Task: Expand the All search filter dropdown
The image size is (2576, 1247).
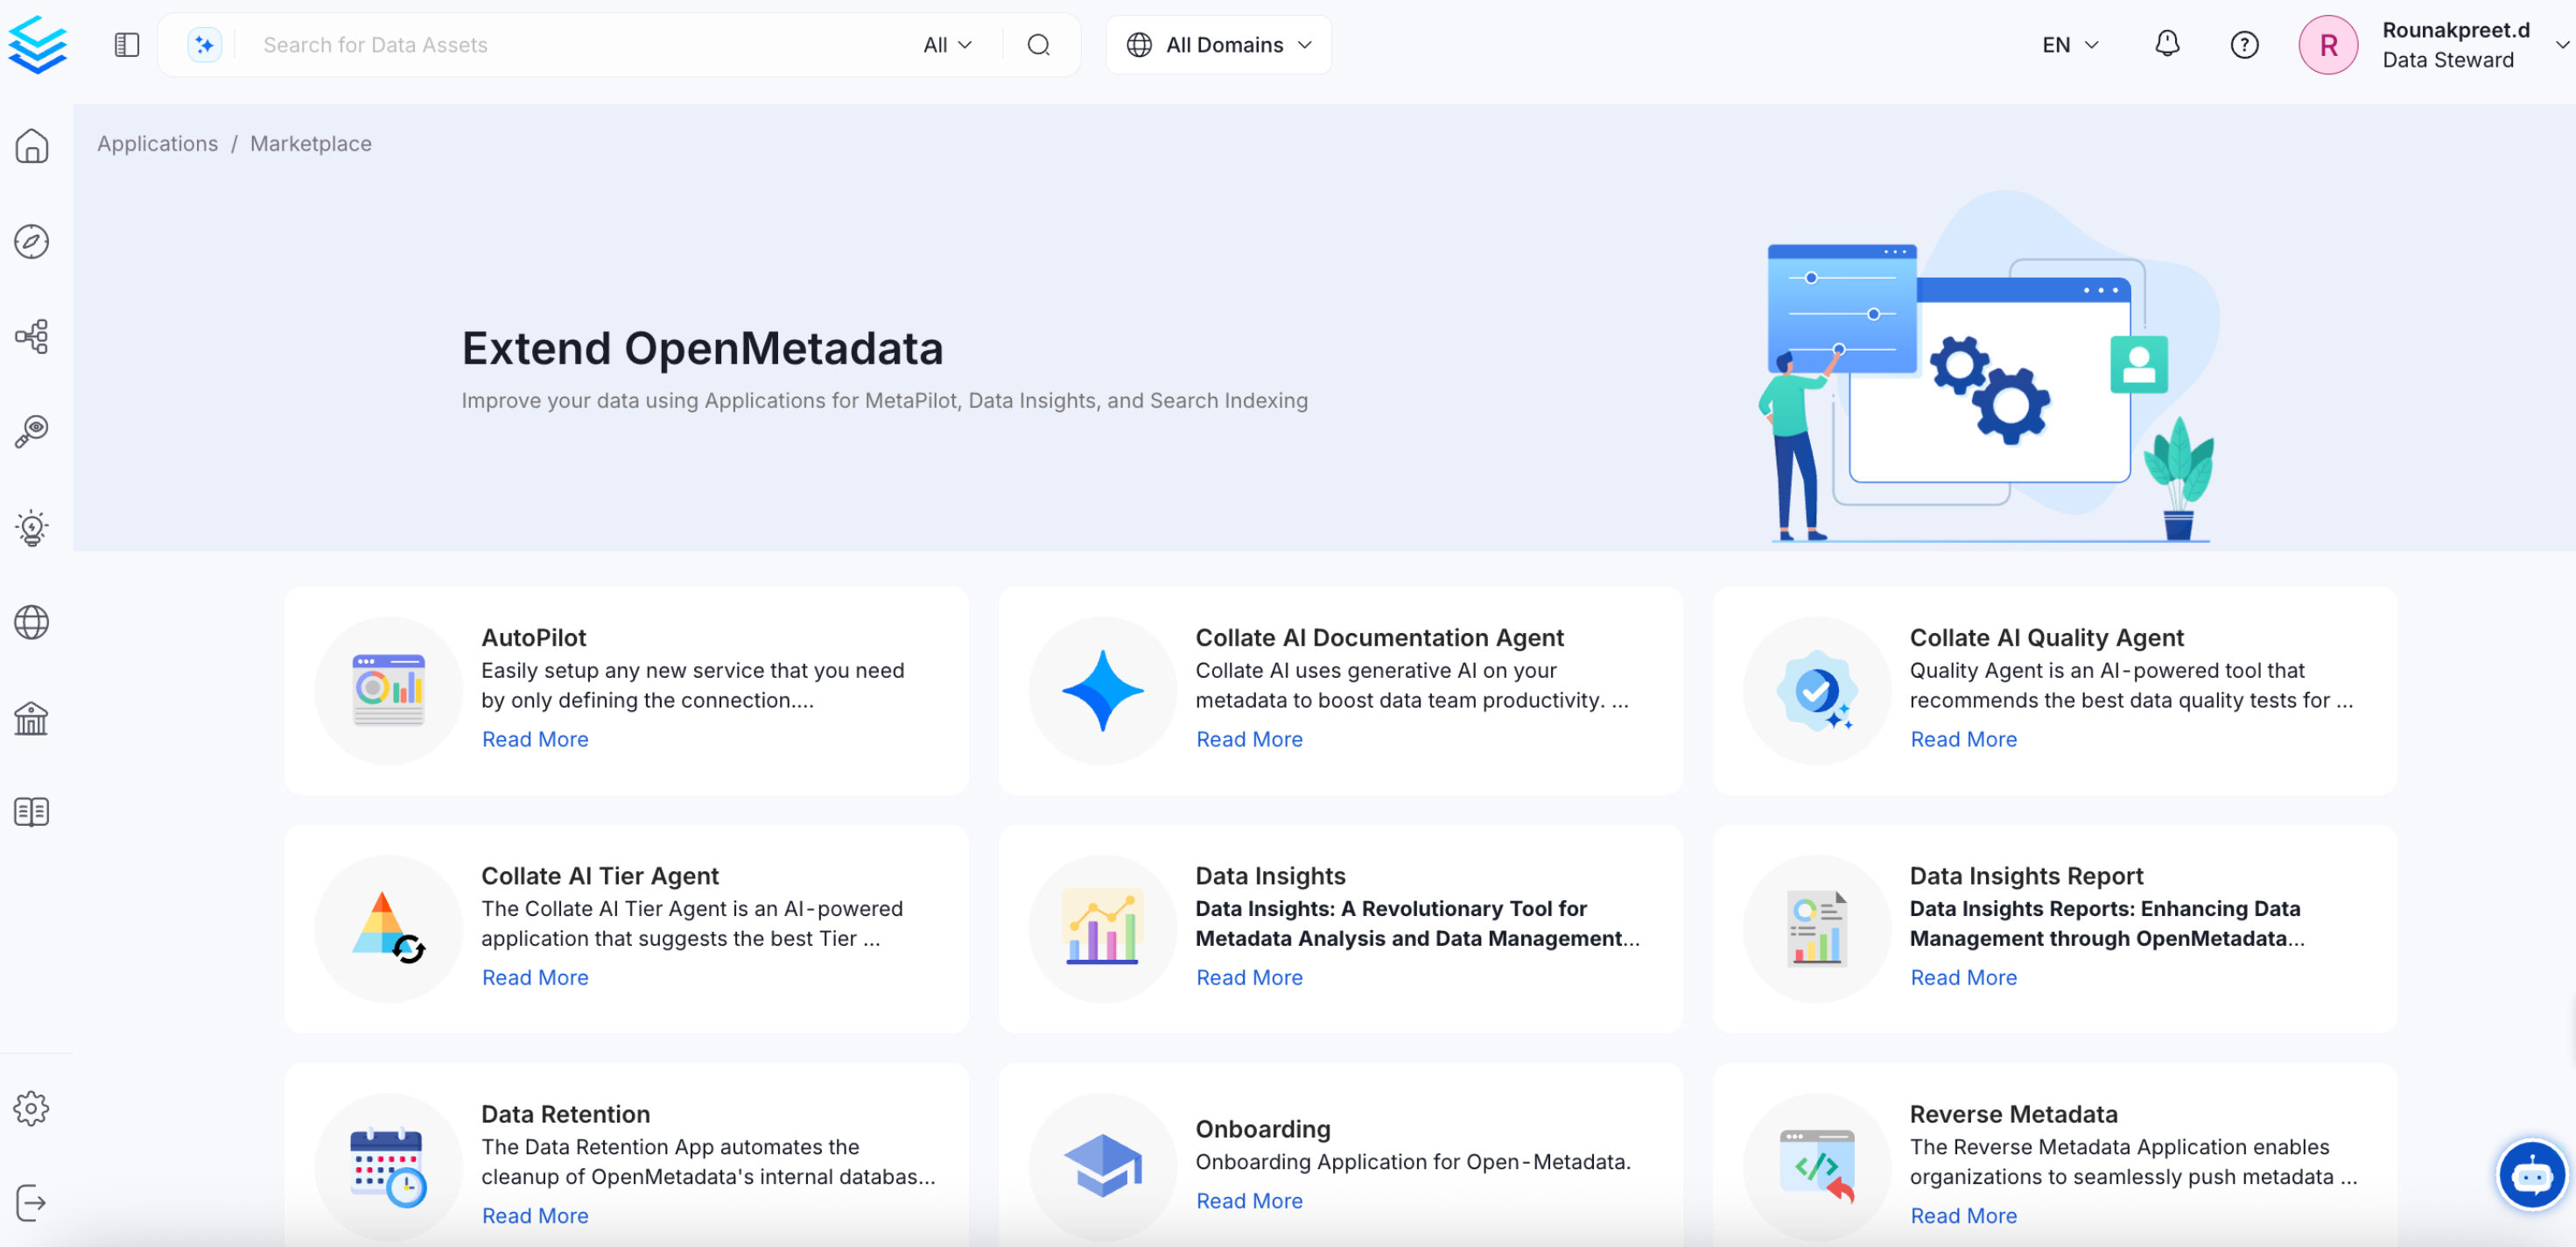Action: (948, 45)
